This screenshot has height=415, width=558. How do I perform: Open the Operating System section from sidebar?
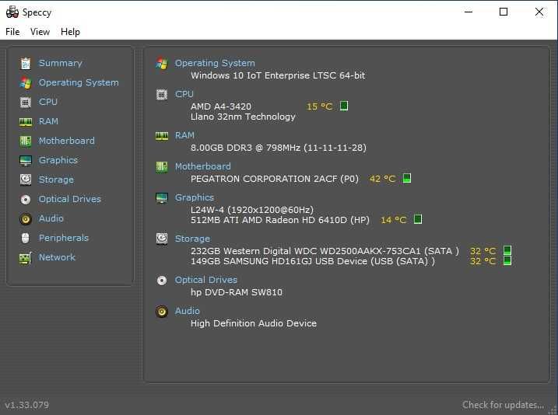click(x=79, y=83)
